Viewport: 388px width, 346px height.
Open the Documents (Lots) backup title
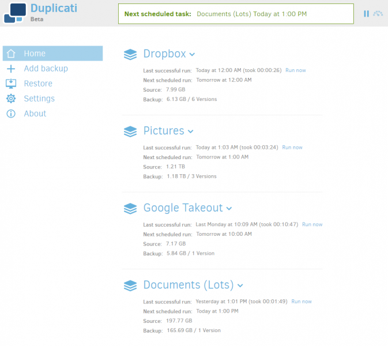(189, 285)
